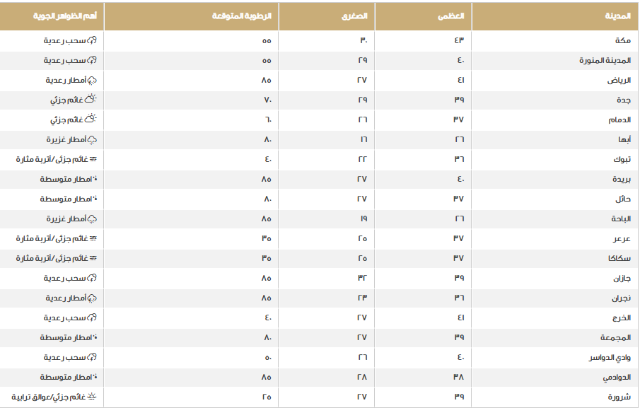Click the dust wind icon in the تبوك row

(92, 160)
